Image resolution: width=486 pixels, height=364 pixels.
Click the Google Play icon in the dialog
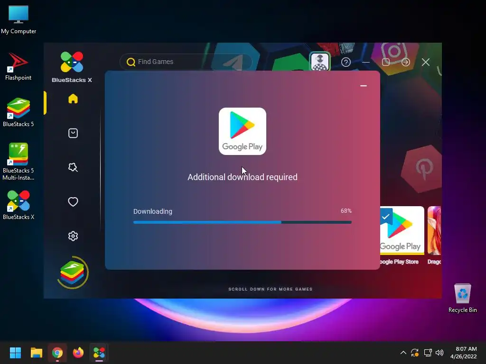(243, 131)
